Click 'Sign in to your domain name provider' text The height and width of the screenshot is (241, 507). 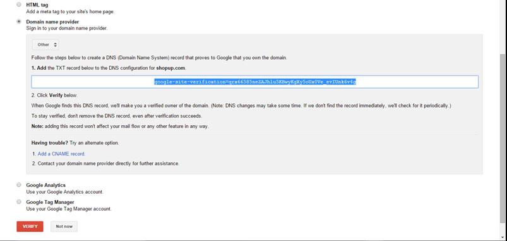(x=66, y=28)
